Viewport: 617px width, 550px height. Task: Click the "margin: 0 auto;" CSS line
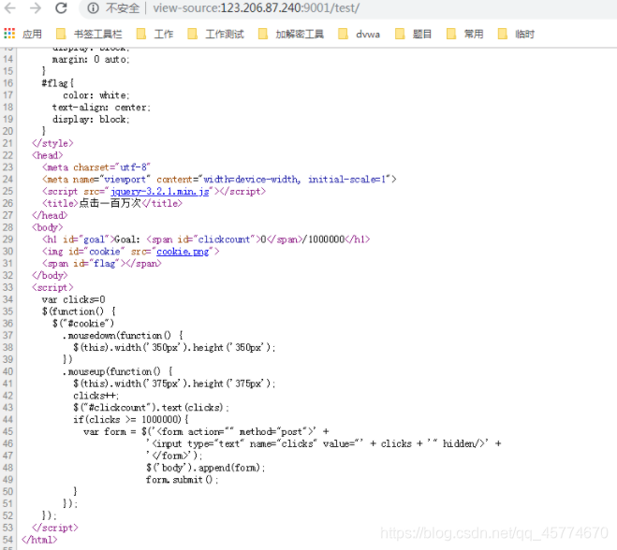point(91,59)
